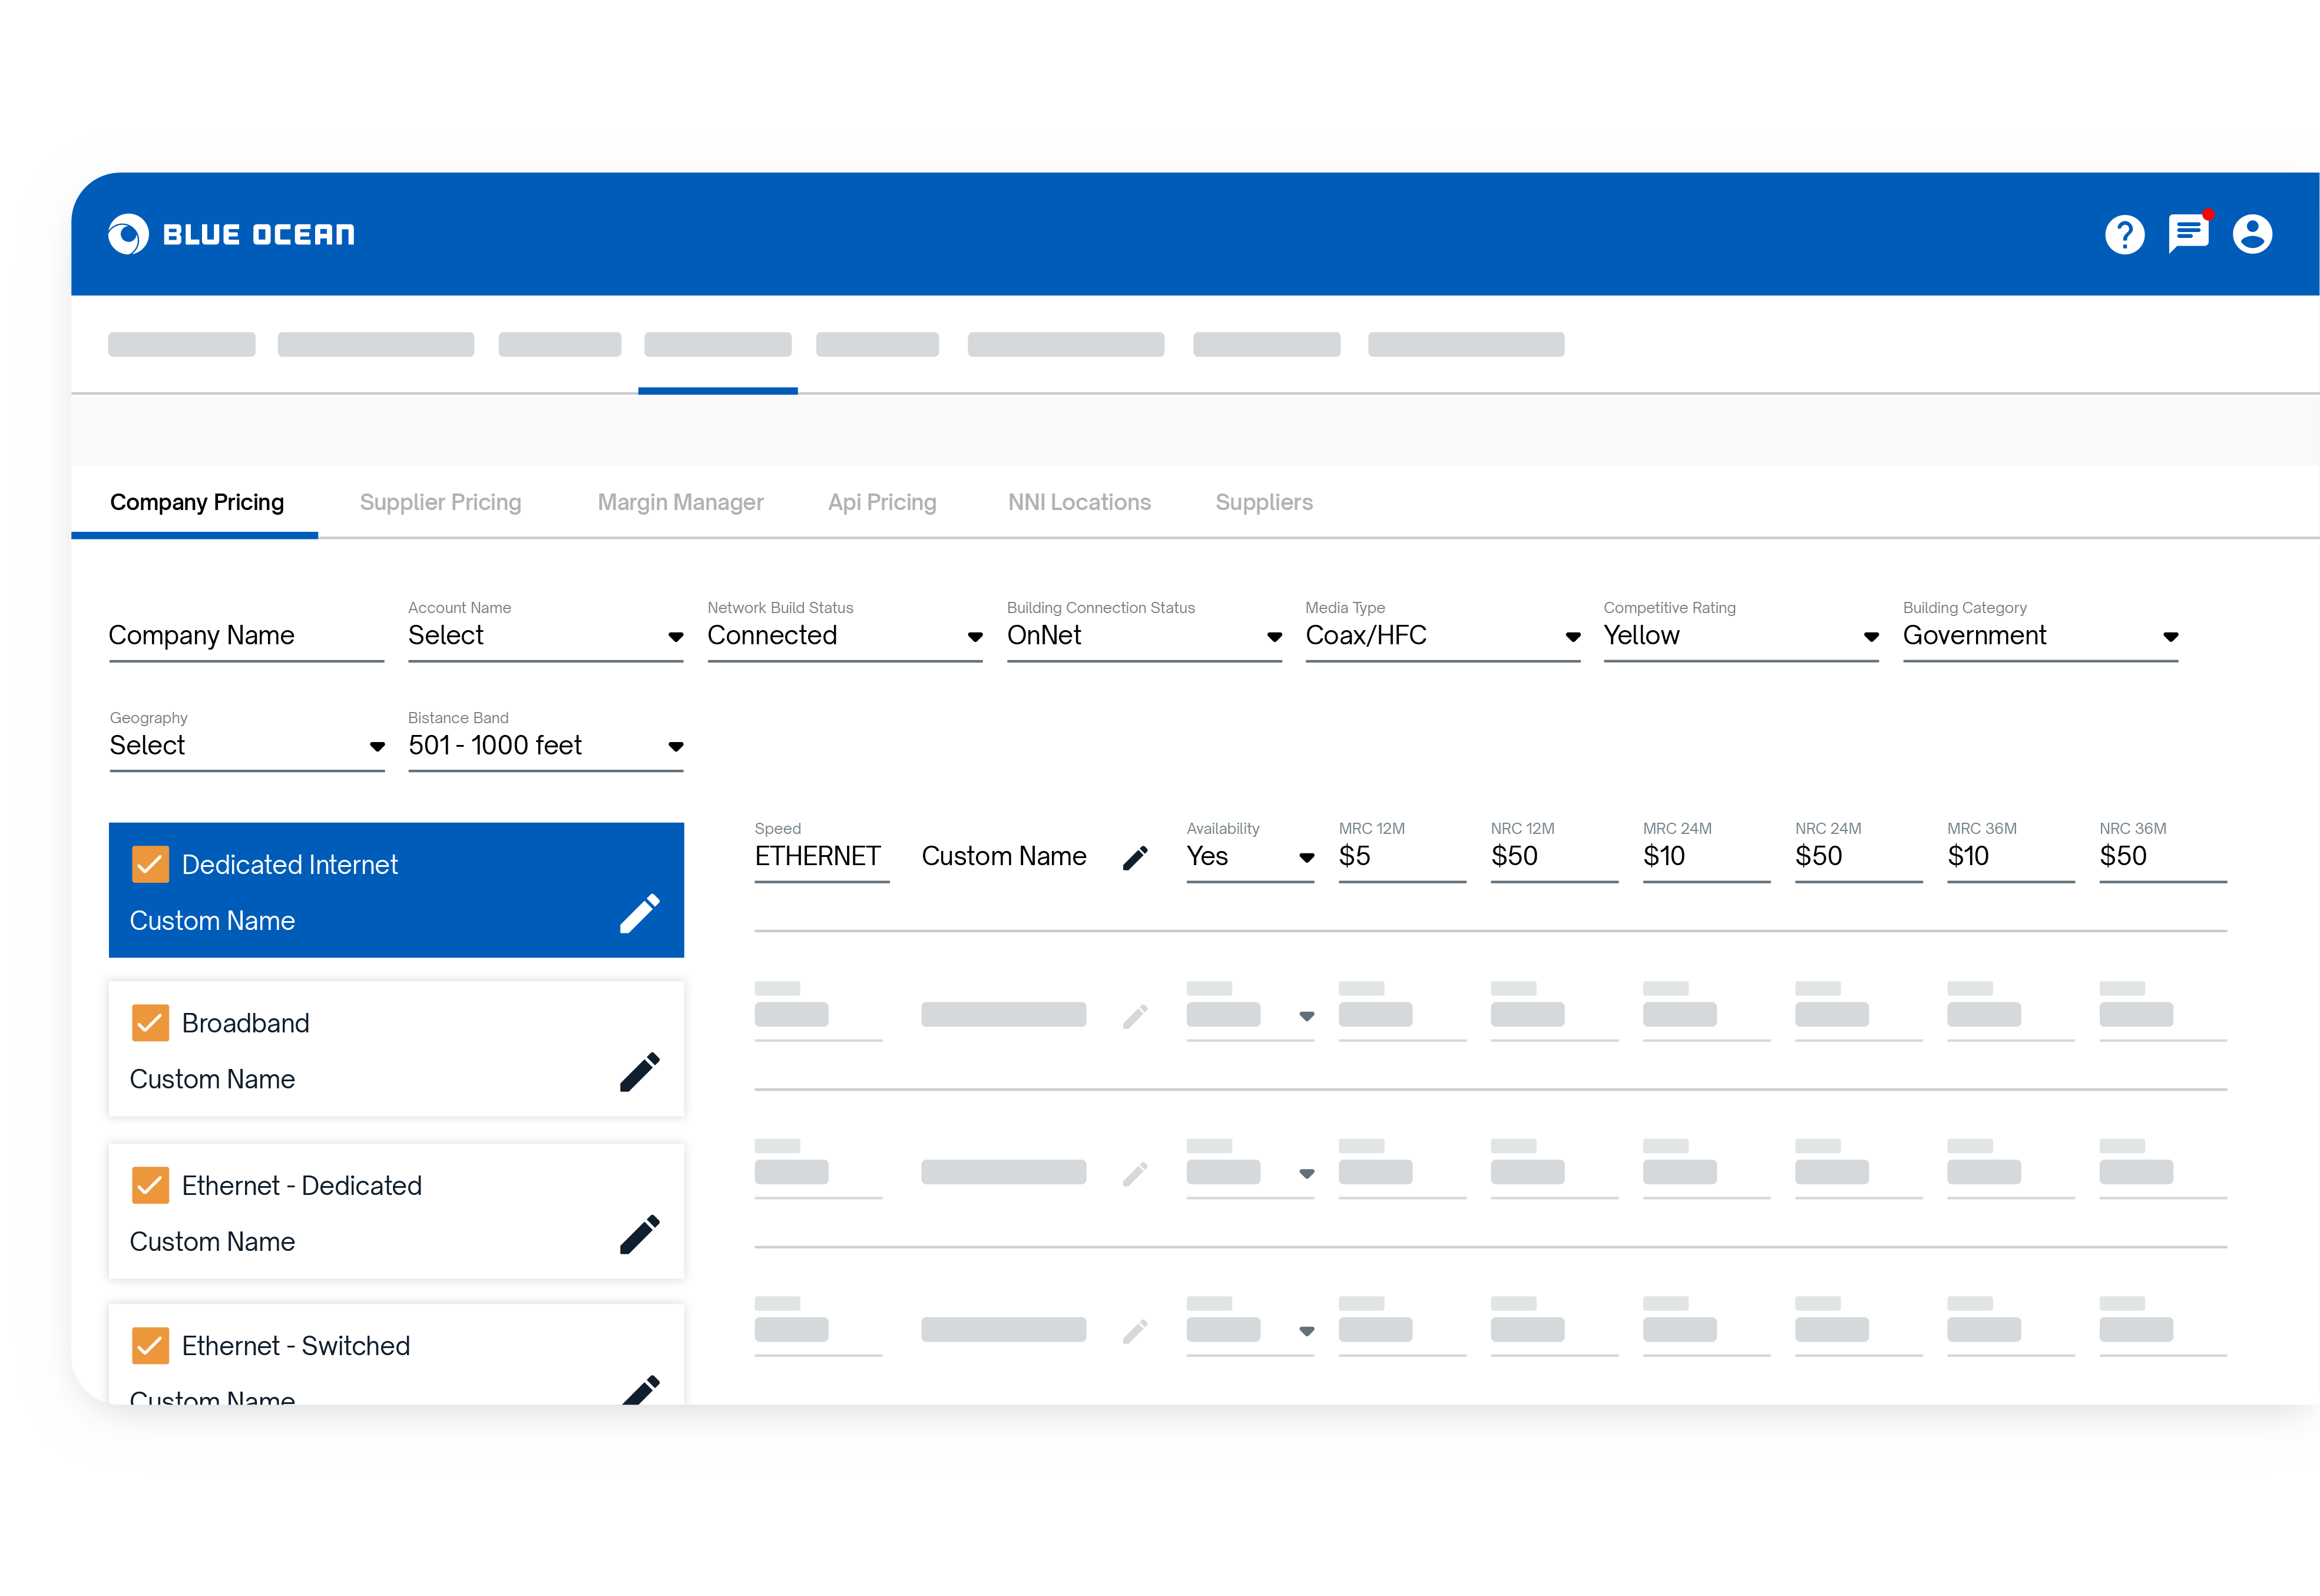Open the user account profile icon

coord(2252,235)
